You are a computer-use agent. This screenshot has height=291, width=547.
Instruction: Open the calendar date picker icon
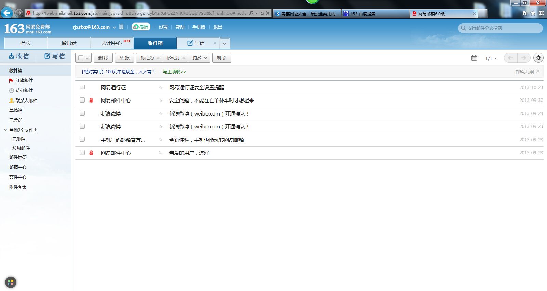click(x=474, y=58)
